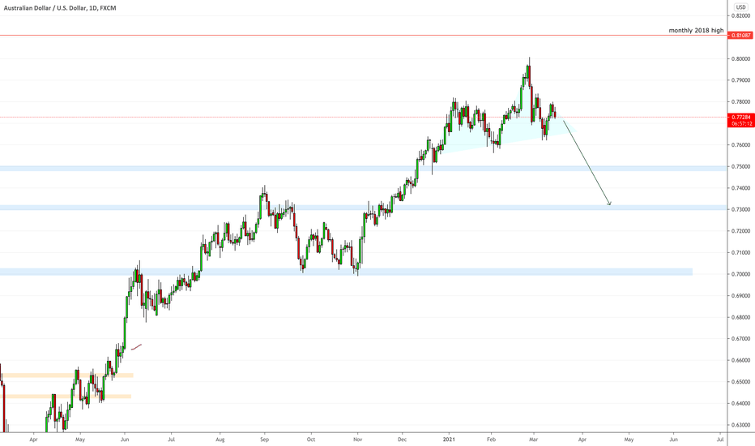Screen dimensions: 755x446
Task: Click the Australian Dollar / U.S. Dollar chart title
Action: point(60,8)
